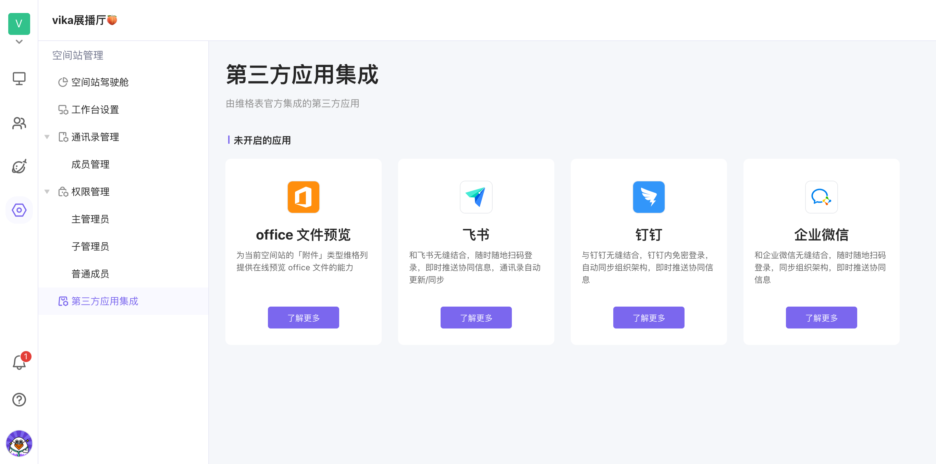
Task: Click 了解更多 on the 飞书 card
Action: tap(476, 318)
